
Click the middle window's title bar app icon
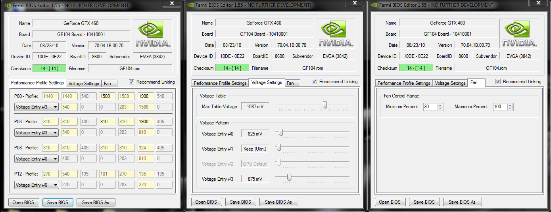click(x=190, y=5)
